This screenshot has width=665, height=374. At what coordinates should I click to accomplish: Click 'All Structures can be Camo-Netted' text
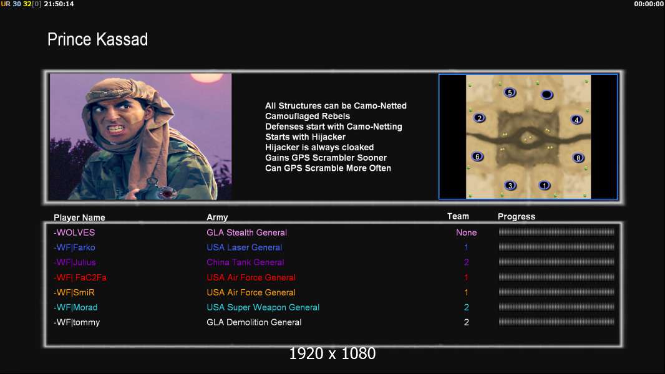(336, 106)
